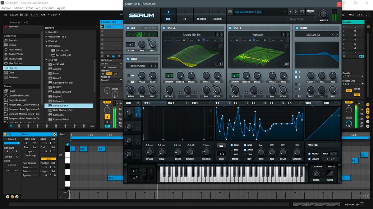Viewport: 373px width, 209px height.
Task: Click the Osc B wavetable edit pencil
Action: [286, 46]
